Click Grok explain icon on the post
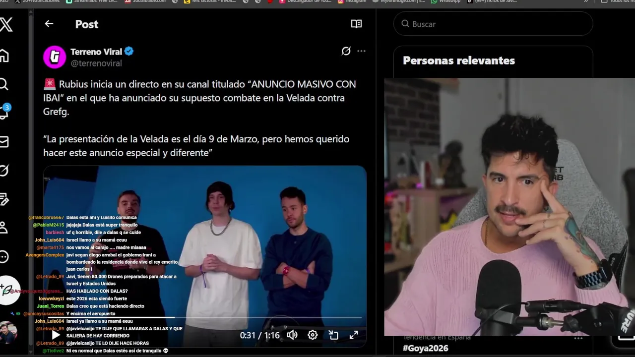Screen dimensions: 635x357 click(346, 51)
